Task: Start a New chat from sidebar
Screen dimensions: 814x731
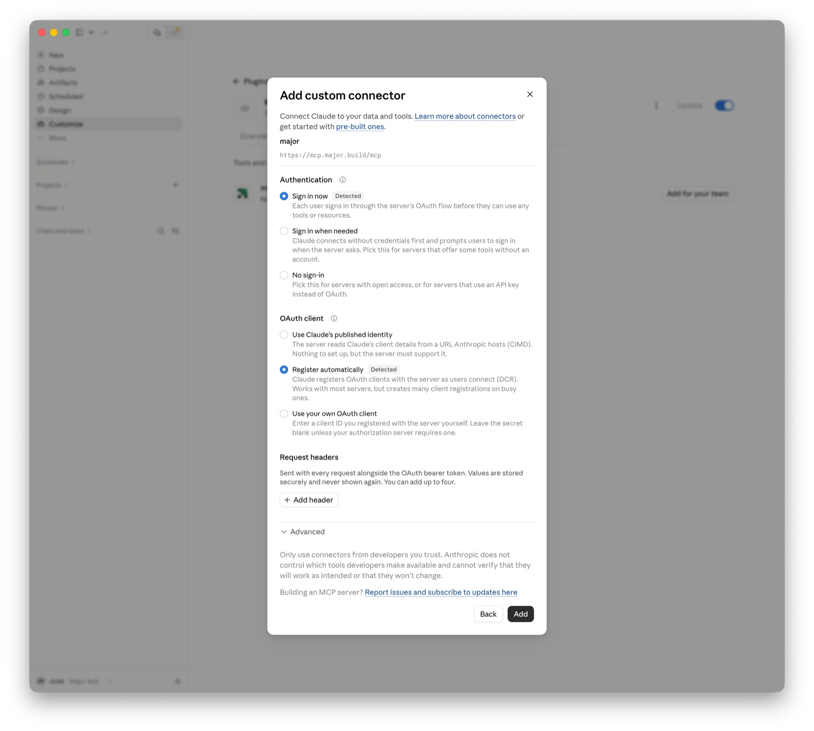Action: pos(108,55)
